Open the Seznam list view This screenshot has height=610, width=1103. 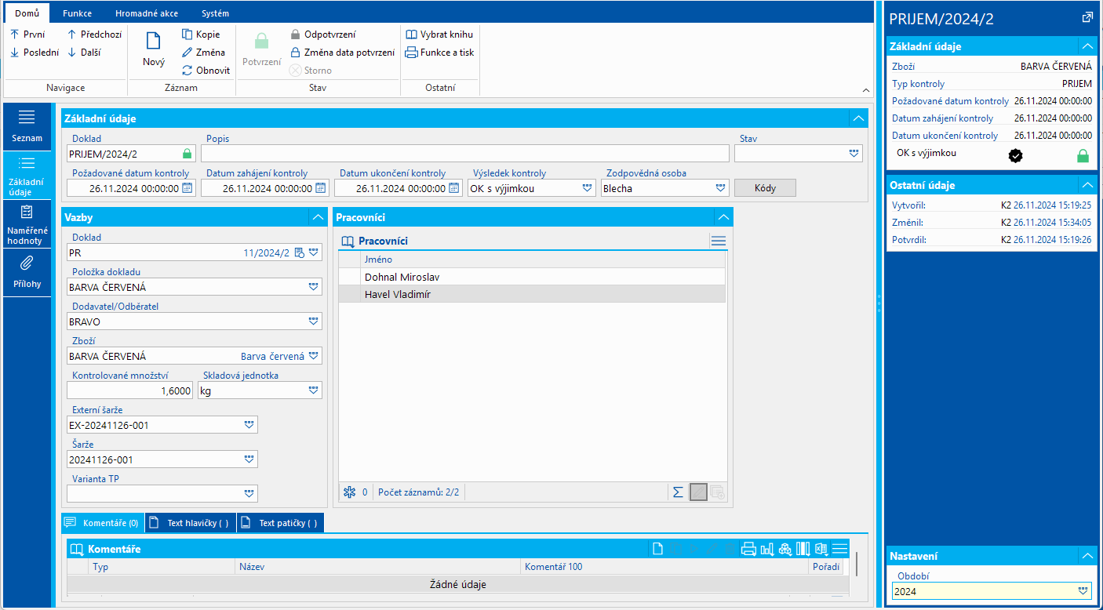[27, 126]
